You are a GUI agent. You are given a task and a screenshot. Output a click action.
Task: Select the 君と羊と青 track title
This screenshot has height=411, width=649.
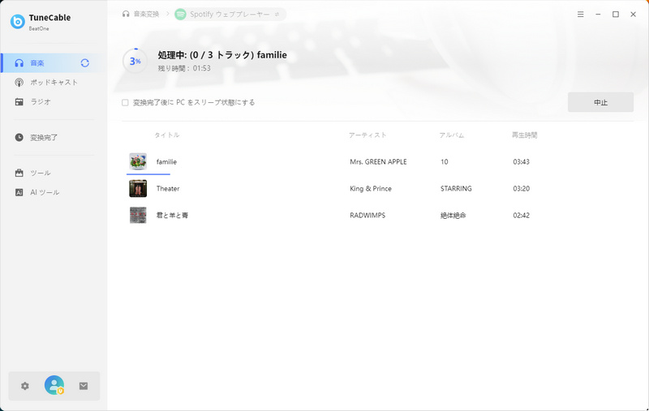point(172,215)
